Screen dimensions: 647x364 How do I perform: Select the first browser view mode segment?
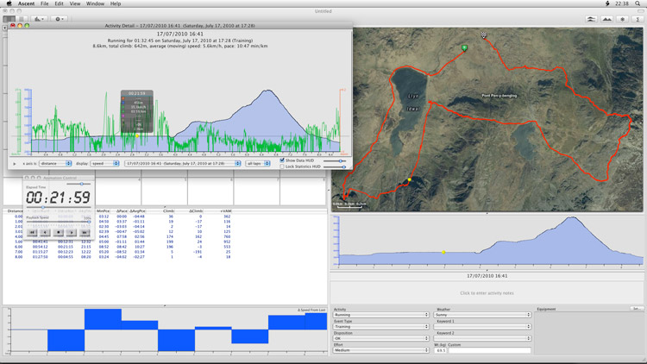point(9,19)
